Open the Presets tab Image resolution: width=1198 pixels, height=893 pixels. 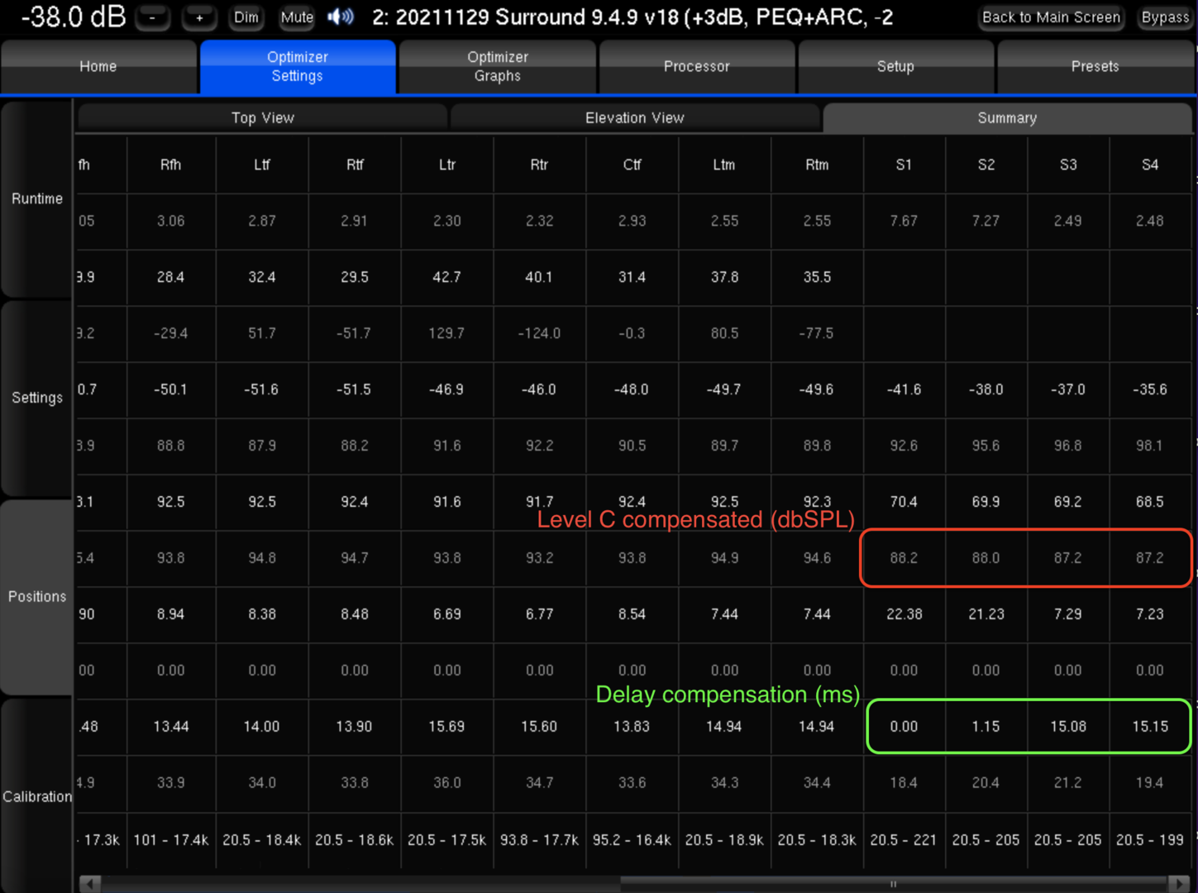(x=1095, y=66)
